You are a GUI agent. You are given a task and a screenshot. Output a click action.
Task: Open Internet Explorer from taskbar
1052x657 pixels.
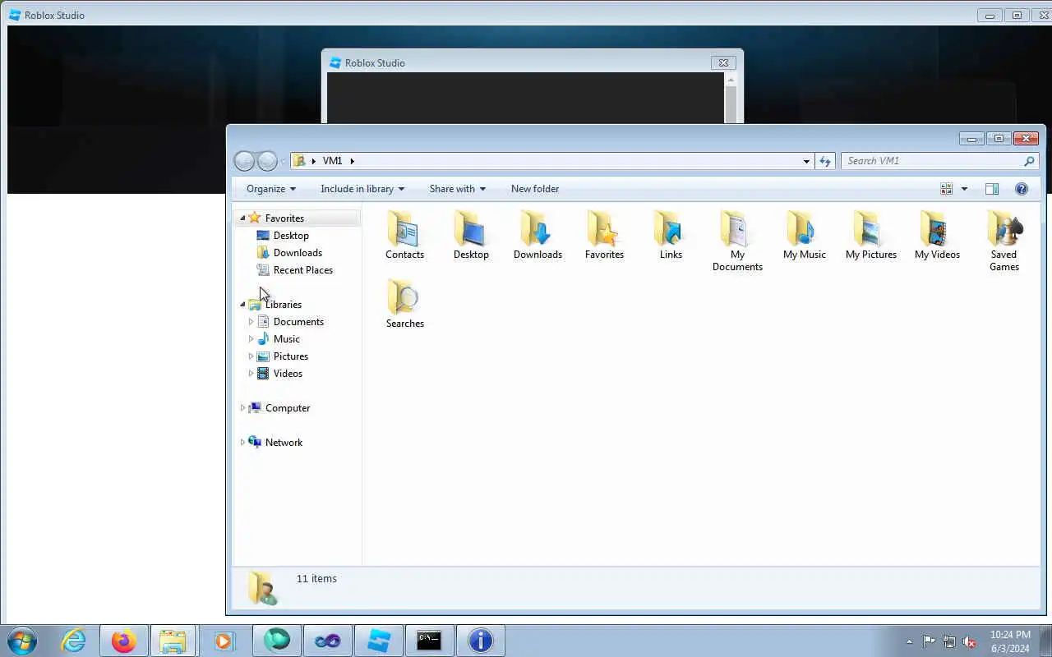pyautogui.click(x=73, y=641)
